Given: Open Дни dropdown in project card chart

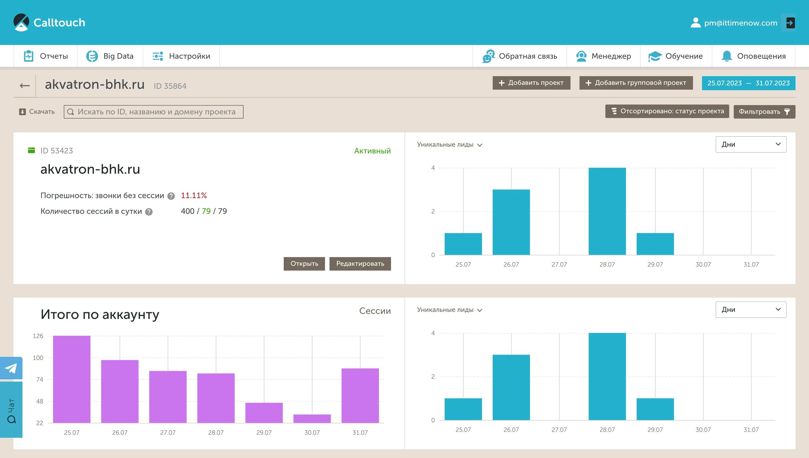Looking at the screenshot, I should coord(751,144).
